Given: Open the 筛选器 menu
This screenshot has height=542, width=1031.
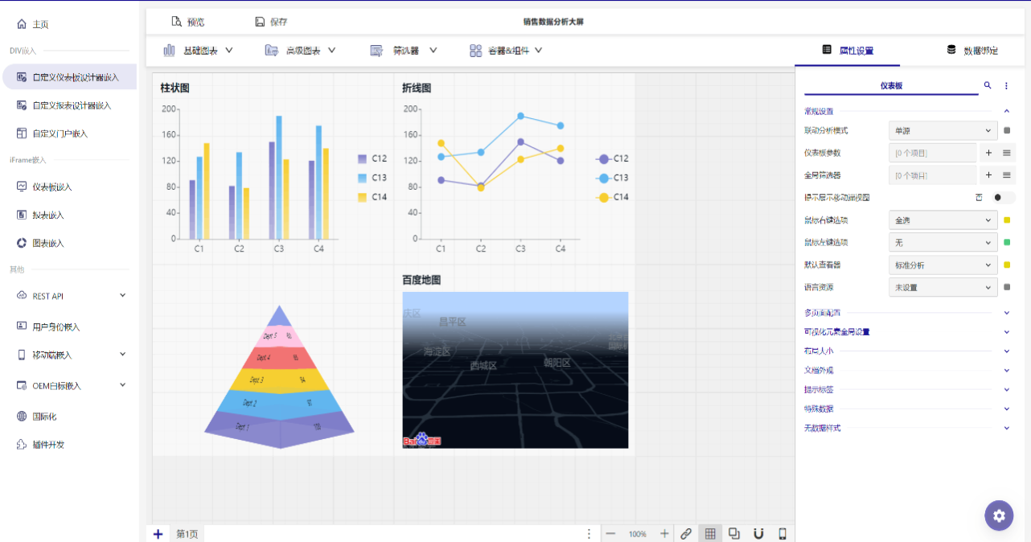Looking at the screenshot, I should coord(404,50).
